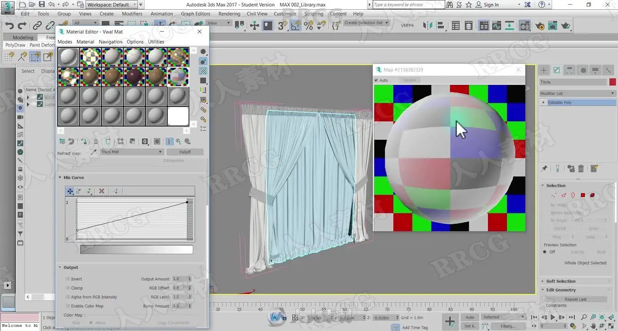The height and width of the screenshot is (331, 618).
Task: Click the Repeat Last button
Action: pos(576,299)
